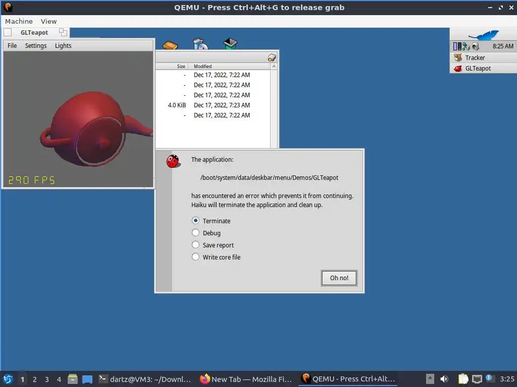
Task: Switch to host workspace 4
Action: tap(59, 379)
